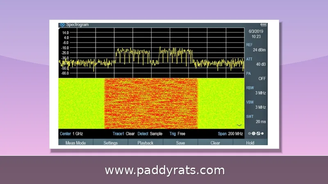Click the connection status icons row
The height and width of the screenshot is (184, 328).
coord(256,134)
